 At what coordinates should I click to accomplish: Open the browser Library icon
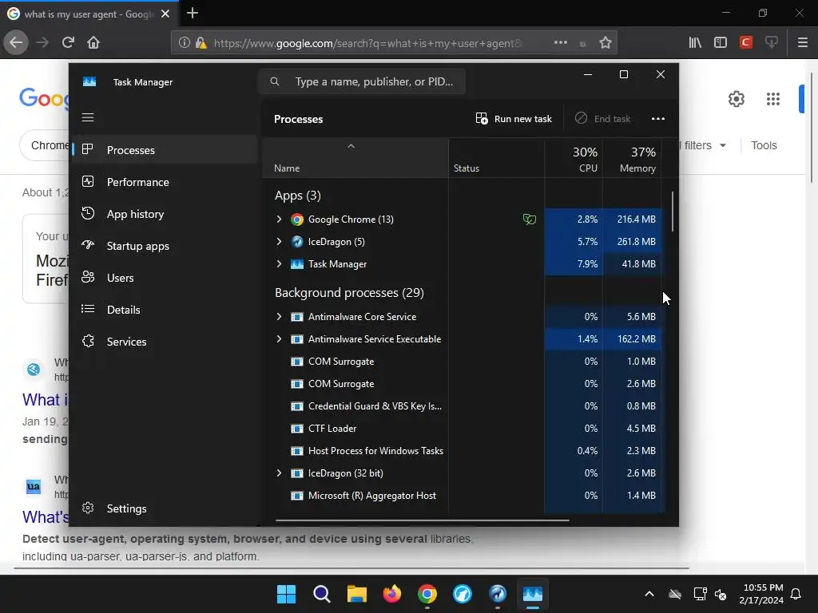coord(695,42)
